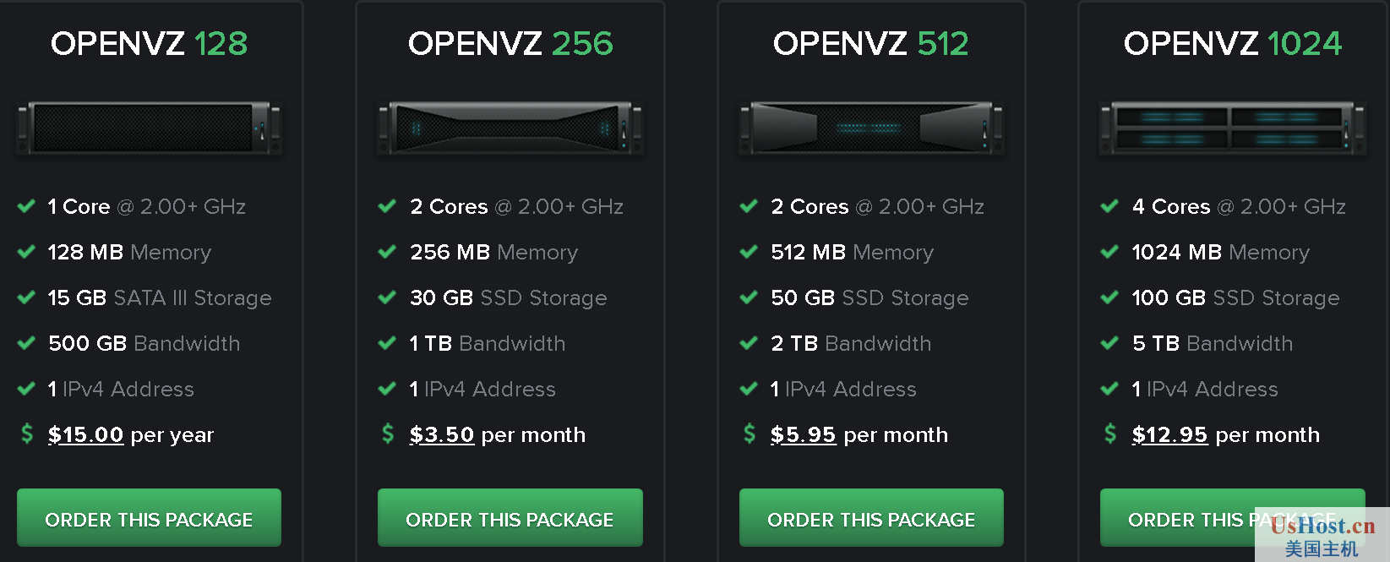The image size is (1390, 562).
Task: Click the UsHost.cn watermark logo
Action: click(x=1322, y=536)
